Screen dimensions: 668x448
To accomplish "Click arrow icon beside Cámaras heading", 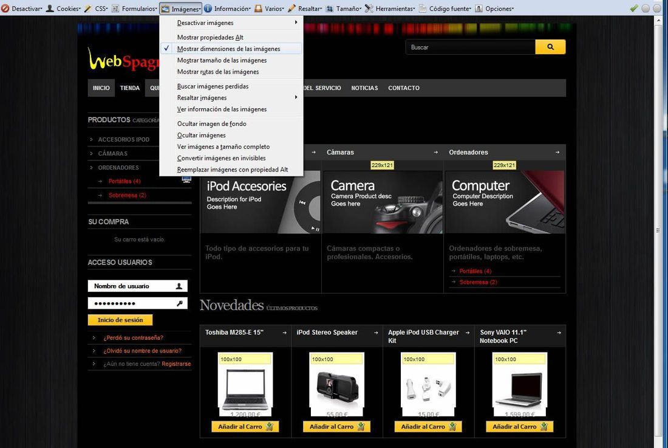I will coord(436,152).
